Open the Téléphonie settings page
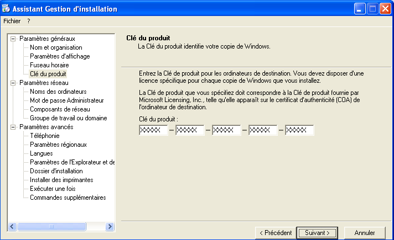The height and width of the screenshot is (240, 394). coord(45,136)
